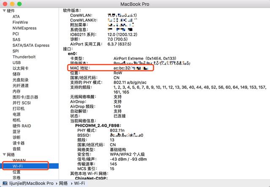Collapse the 硬件 hardware category
Viewport: 270px width, 187px height.
pos(5,11)
